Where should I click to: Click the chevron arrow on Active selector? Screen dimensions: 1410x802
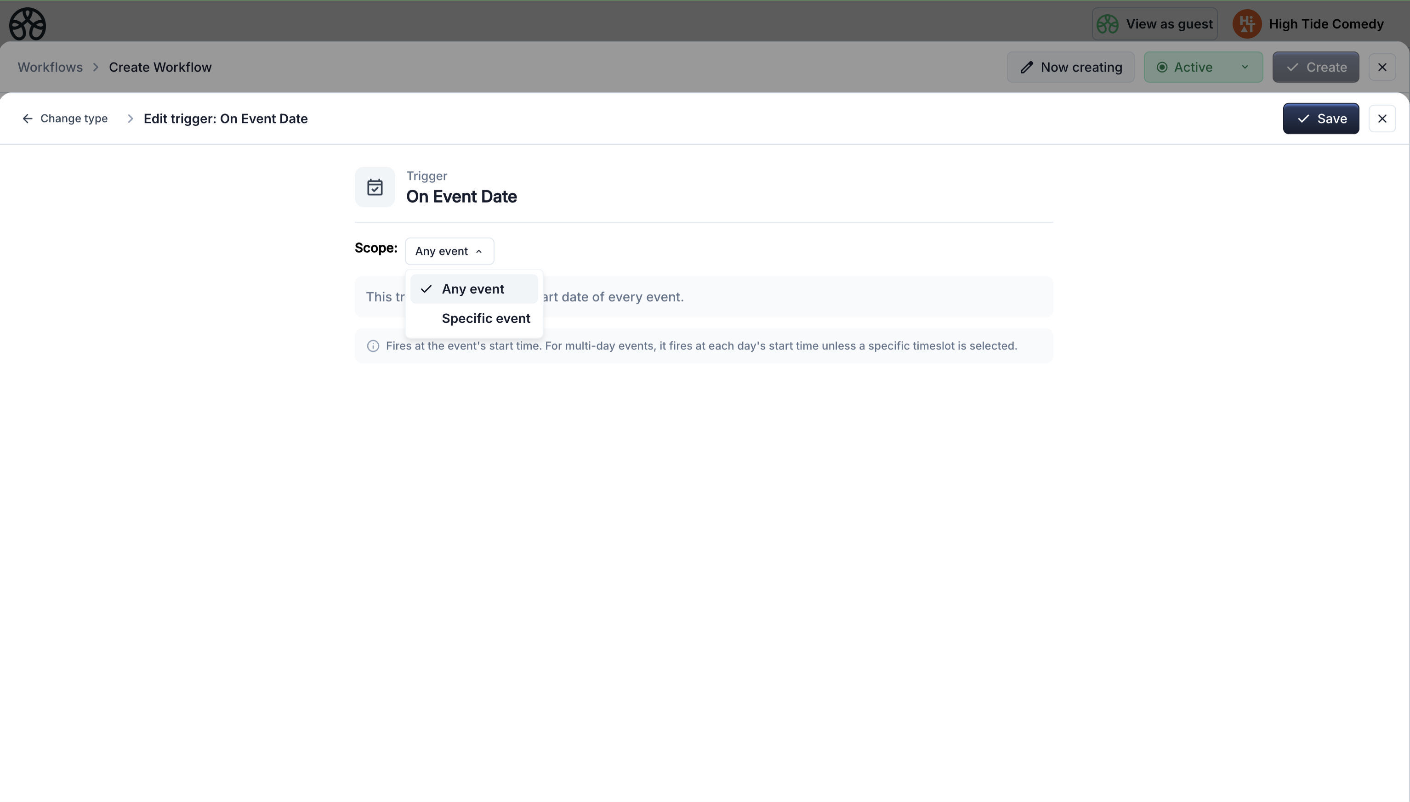pos(1245,67)
